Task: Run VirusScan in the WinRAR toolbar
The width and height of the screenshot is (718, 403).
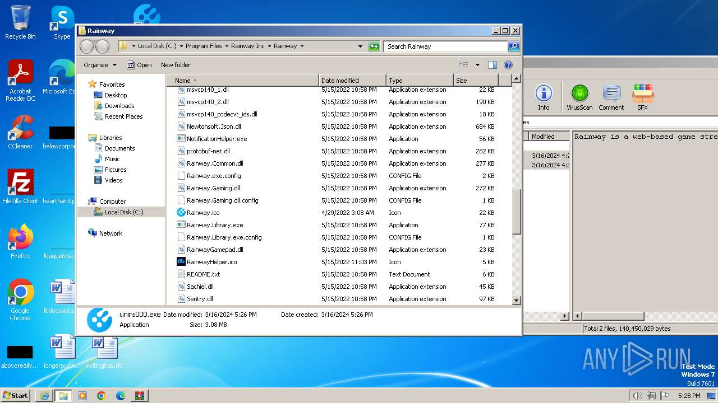Action: click(x=579, y=97)
